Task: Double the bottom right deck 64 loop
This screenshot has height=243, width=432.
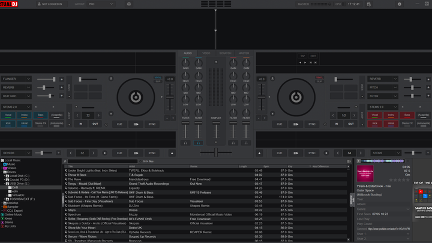Action: (x=361, y=153)
